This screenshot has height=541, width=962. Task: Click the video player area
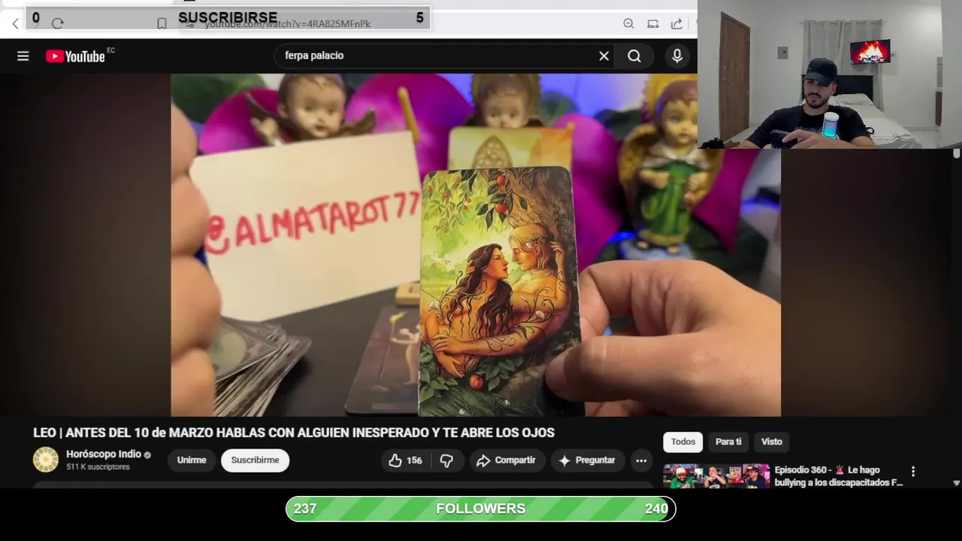coord(476,245)
